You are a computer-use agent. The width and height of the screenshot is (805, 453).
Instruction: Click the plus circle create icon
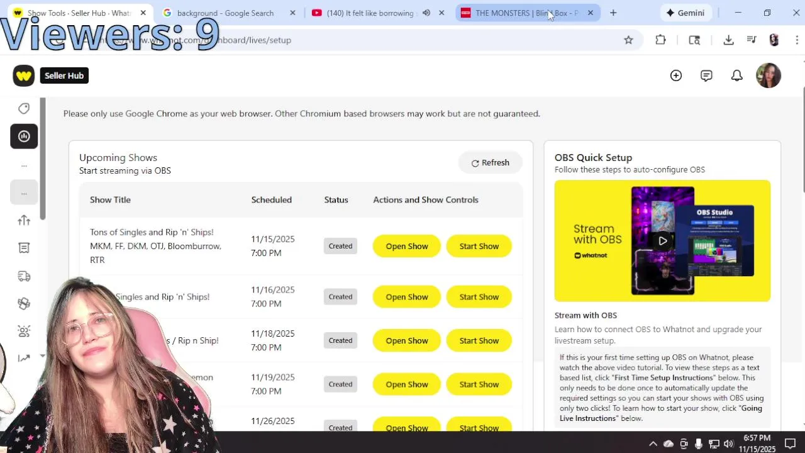tap(676, 75)
